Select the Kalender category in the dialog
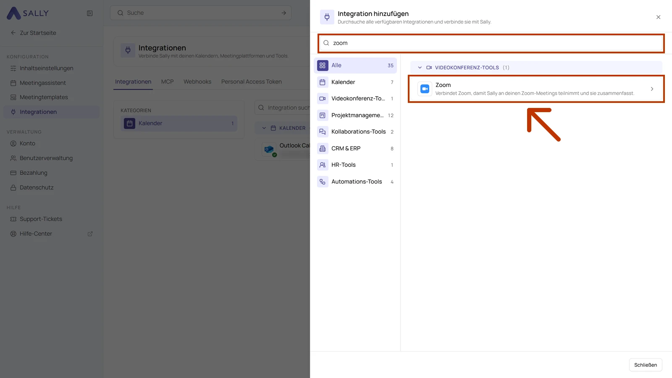672x378 pixels. [355, 82]
